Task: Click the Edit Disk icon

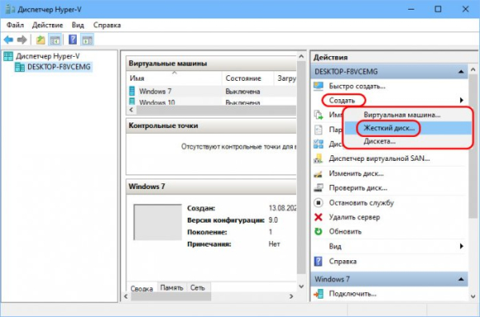Action: pyautogui.click(x=318, y=174)
